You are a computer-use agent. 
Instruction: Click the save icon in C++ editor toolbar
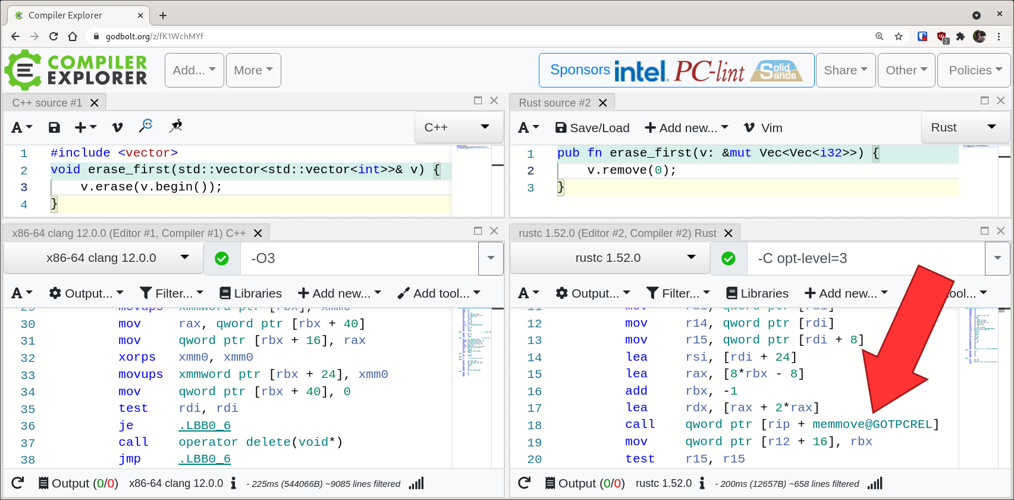pyautogui.click(x=54, y=127)
